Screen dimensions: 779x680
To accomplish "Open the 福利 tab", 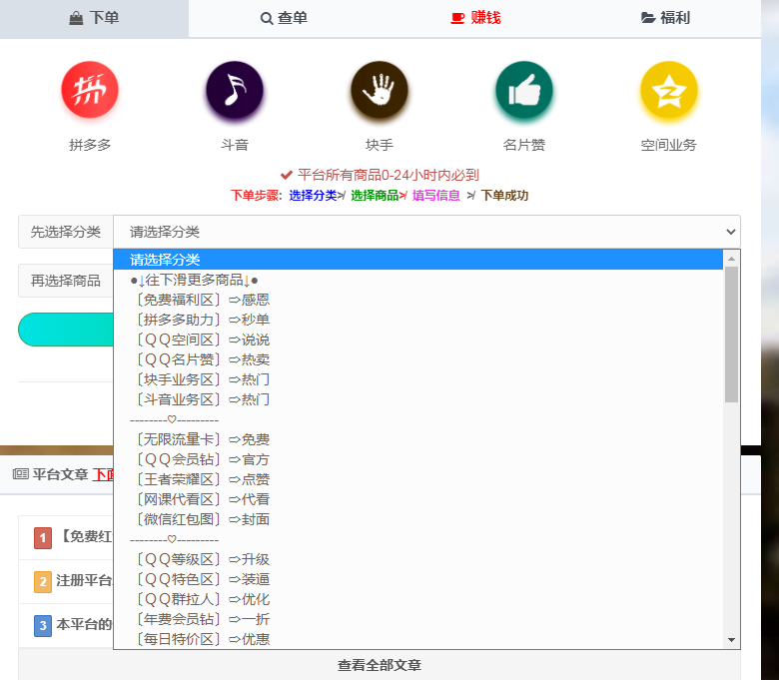I will (x=665, y=18).
